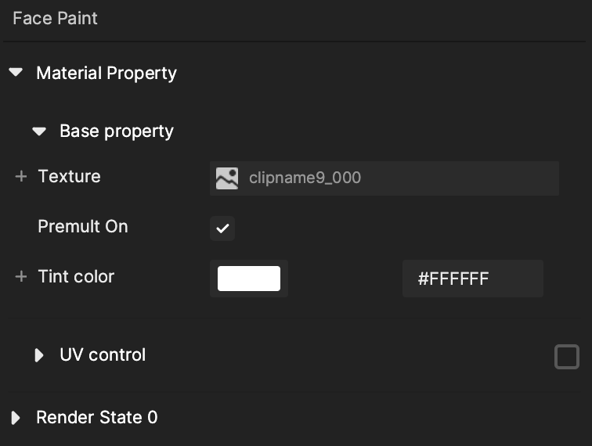Image resolution: width=592 pixels, height=446 pixels.
Task: Click the plus icon beside Tint color
Action: (21, 276)
